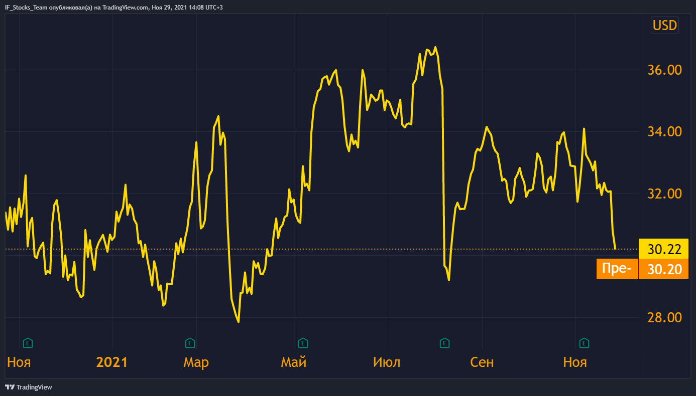Click the TradingView logo
The width and height of the screenshot is (696, 396).
point(28,387)
